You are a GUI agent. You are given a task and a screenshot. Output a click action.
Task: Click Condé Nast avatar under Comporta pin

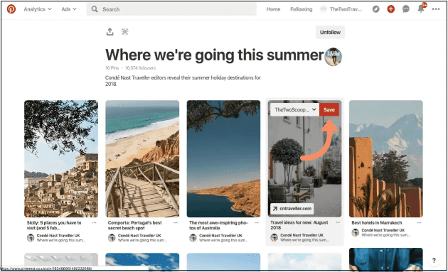click(x=112, y=238)
